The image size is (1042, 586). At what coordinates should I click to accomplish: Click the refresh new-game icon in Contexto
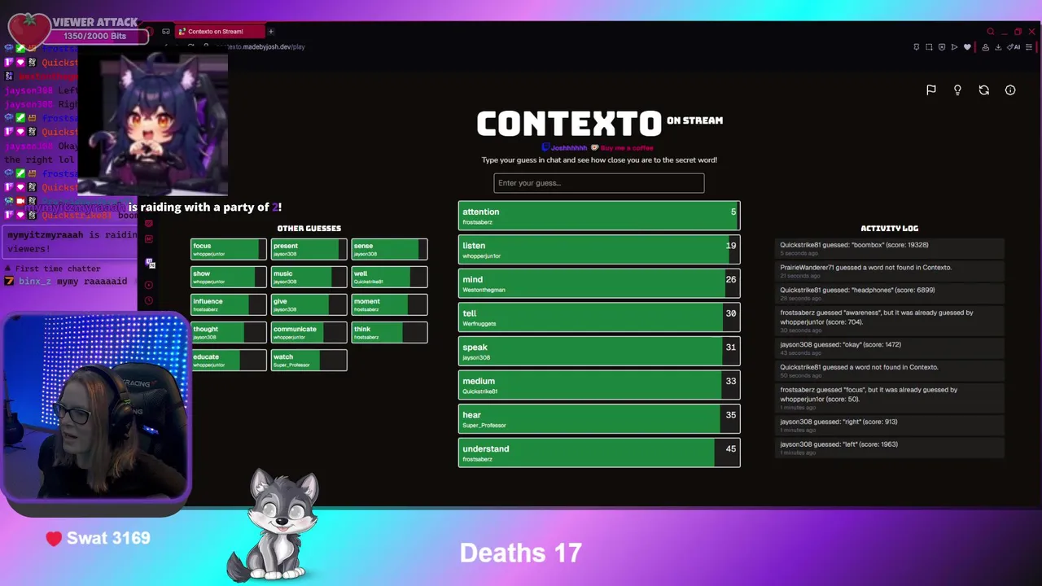pos(984,90)
